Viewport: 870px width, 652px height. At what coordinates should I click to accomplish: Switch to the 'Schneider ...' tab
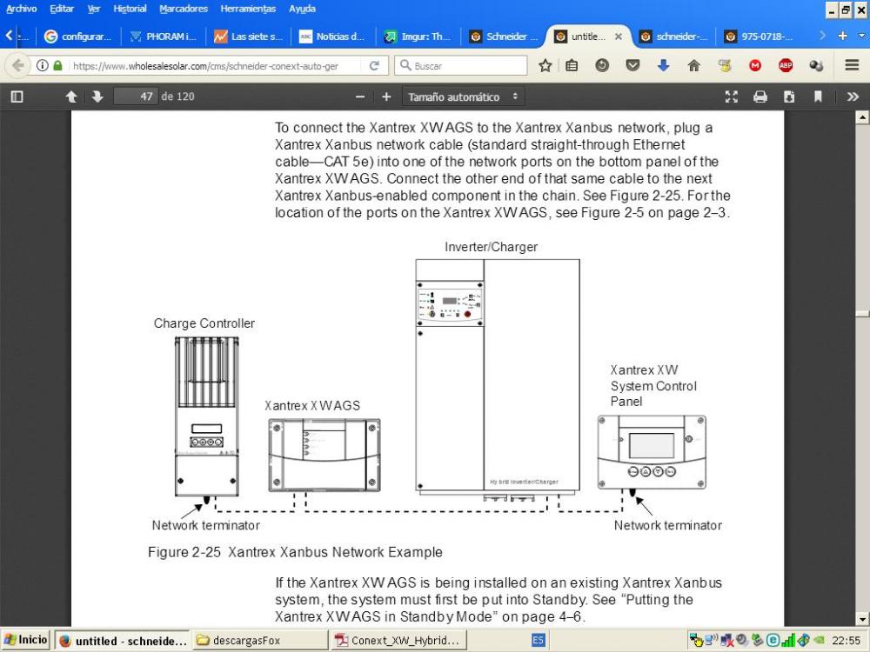pyautogui.click(x=503, y=37)
